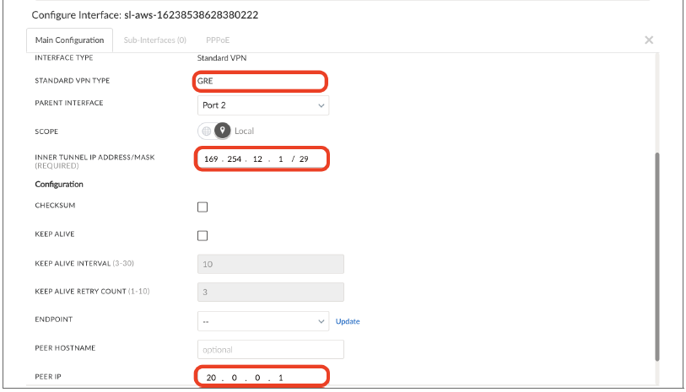Click the first octet of Inner Tunnel IP
This screenshot has width=686, height=392.
tap(212, 159)
